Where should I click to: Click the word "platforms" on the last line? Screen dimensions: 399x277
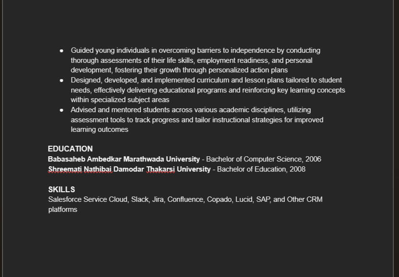click(x=63, y=209)
